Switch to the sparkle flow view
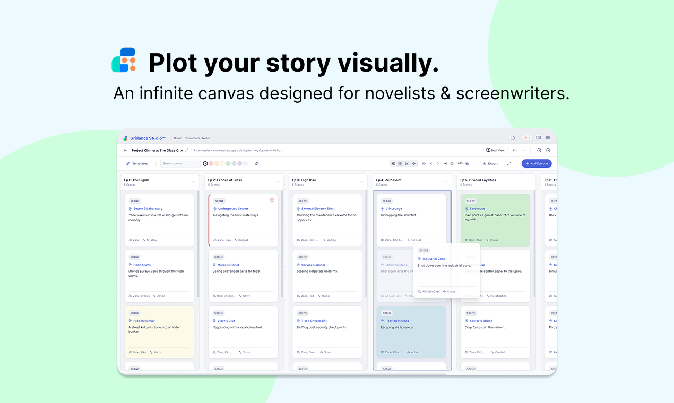 tap(414, 163)
